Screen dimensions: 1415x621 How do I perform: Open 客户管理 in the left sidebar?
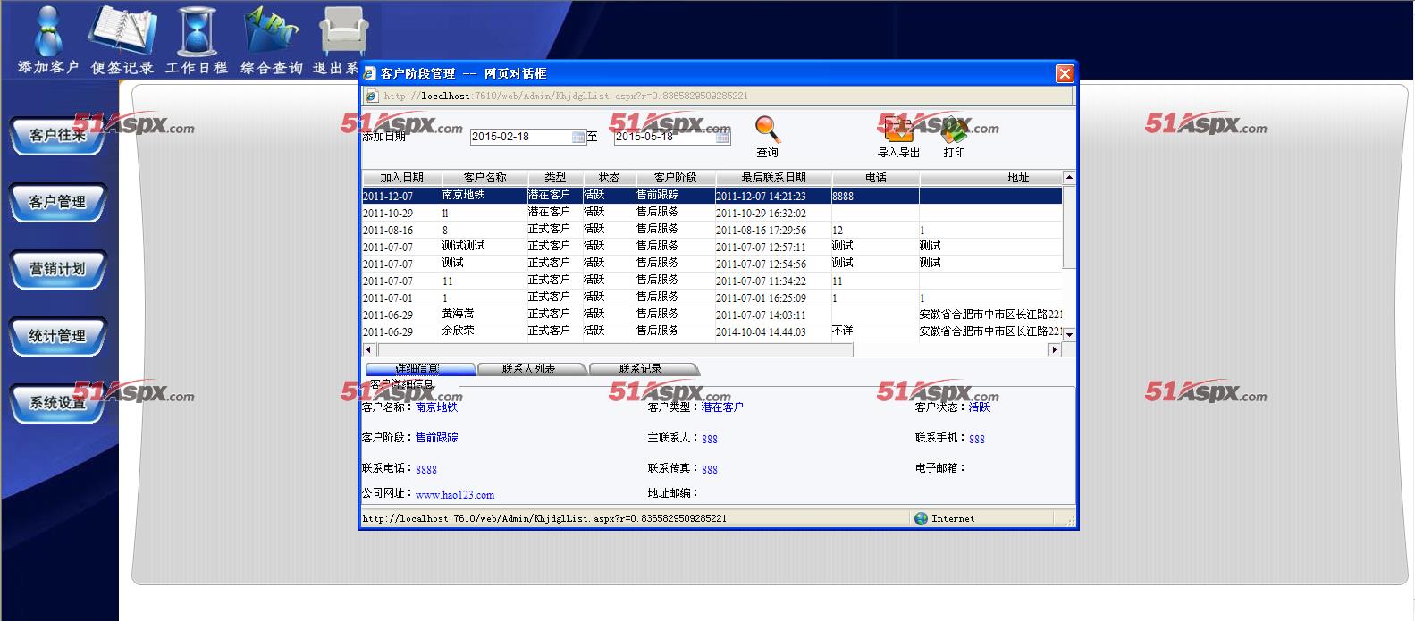point(58,203)
